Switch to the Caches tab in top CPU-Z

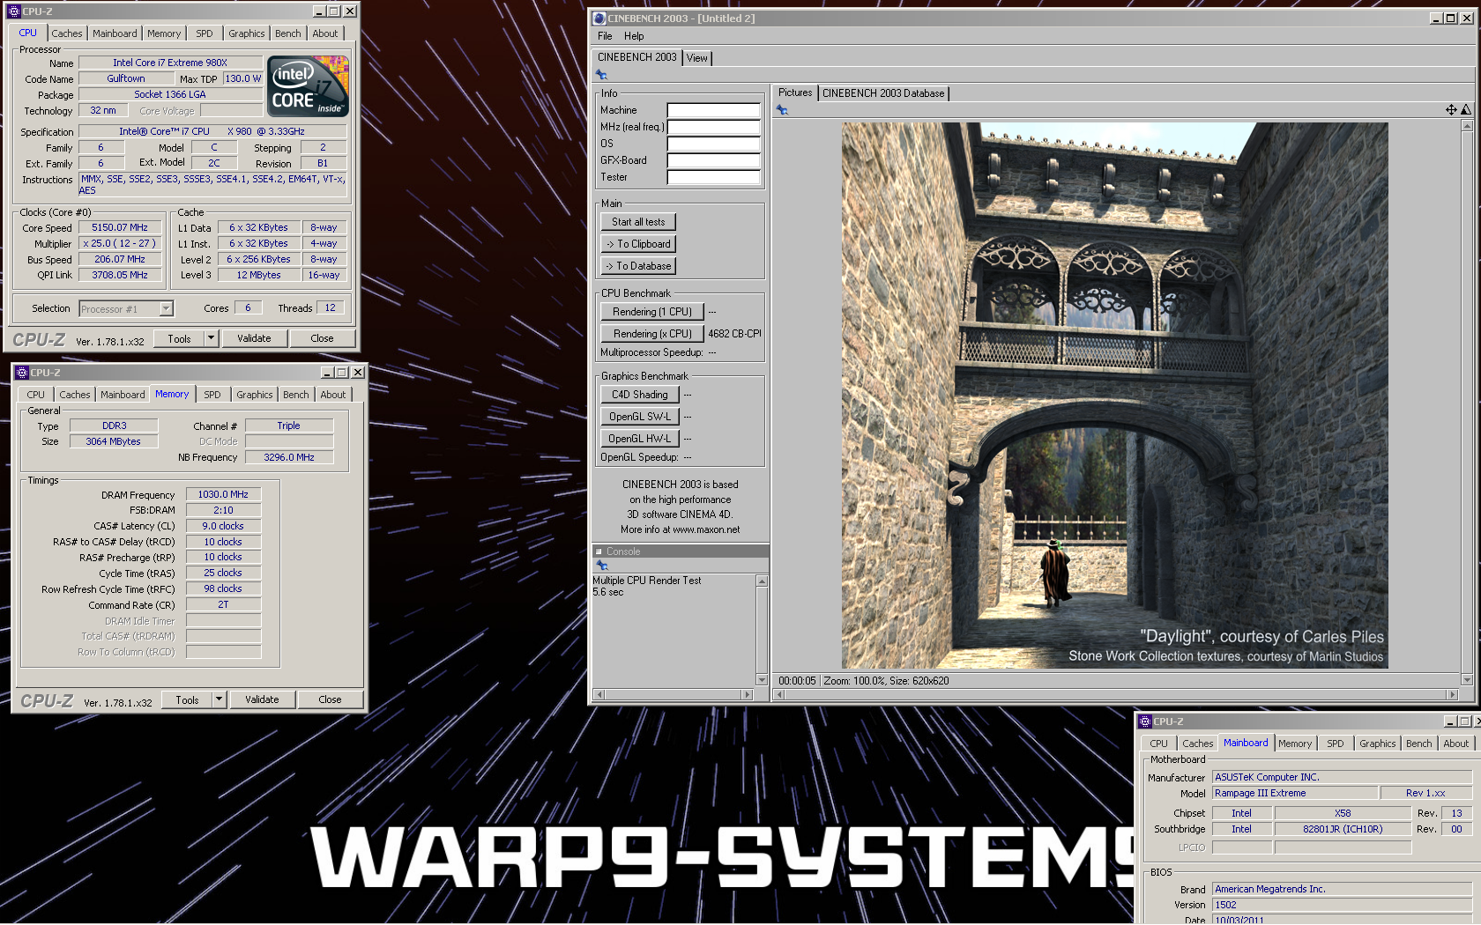pos(67,33)
